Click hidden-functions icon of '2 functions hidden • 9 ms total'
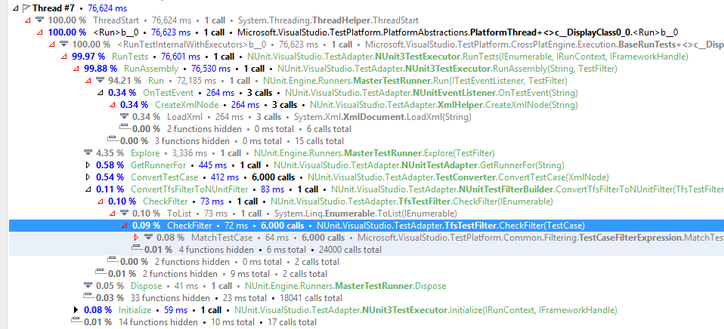The image size is (724, 329). pyautogui.click(x=101, y=273)
